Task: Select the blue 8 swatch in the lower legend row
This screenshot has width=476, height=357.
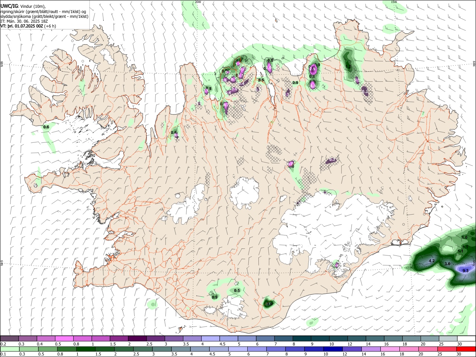Action: click(x=295, y=349)
